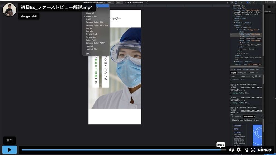Close the DevTools panel

[262, 3]
